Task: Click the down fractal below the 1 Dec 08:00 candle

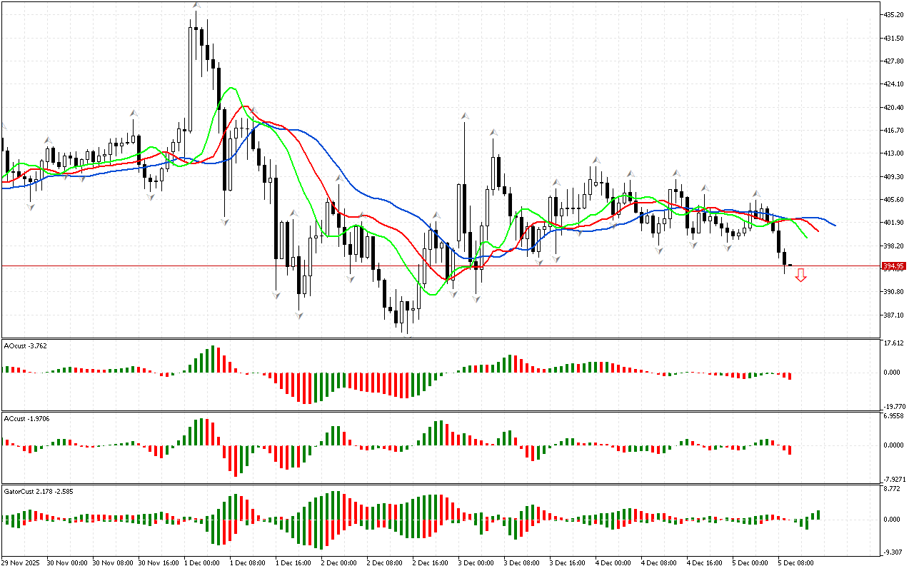Action: (x=224, y=222)
